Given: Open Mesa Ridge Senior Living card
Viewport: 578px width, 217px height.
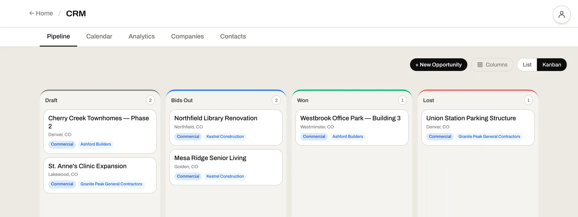Looking at the screenshot, I should pos(226,167).
